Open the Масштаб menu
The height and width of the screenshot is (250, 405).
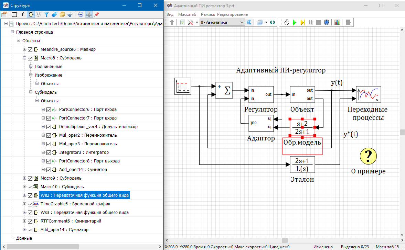(x=187, y=14)
